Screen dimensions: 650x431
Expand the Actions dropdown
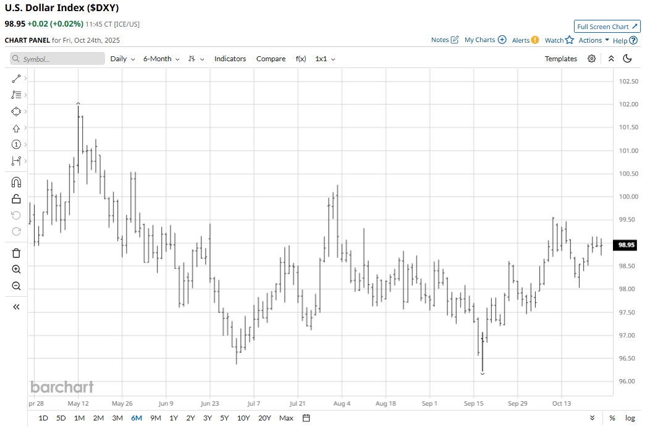[x=594, y=40]
